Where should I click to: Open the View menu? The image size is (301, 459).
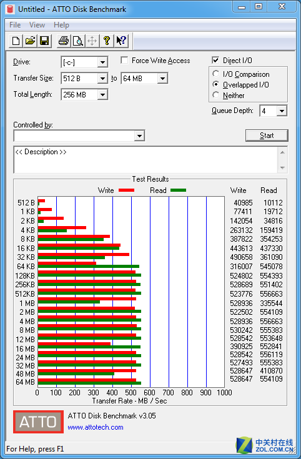tap(37, 25)
